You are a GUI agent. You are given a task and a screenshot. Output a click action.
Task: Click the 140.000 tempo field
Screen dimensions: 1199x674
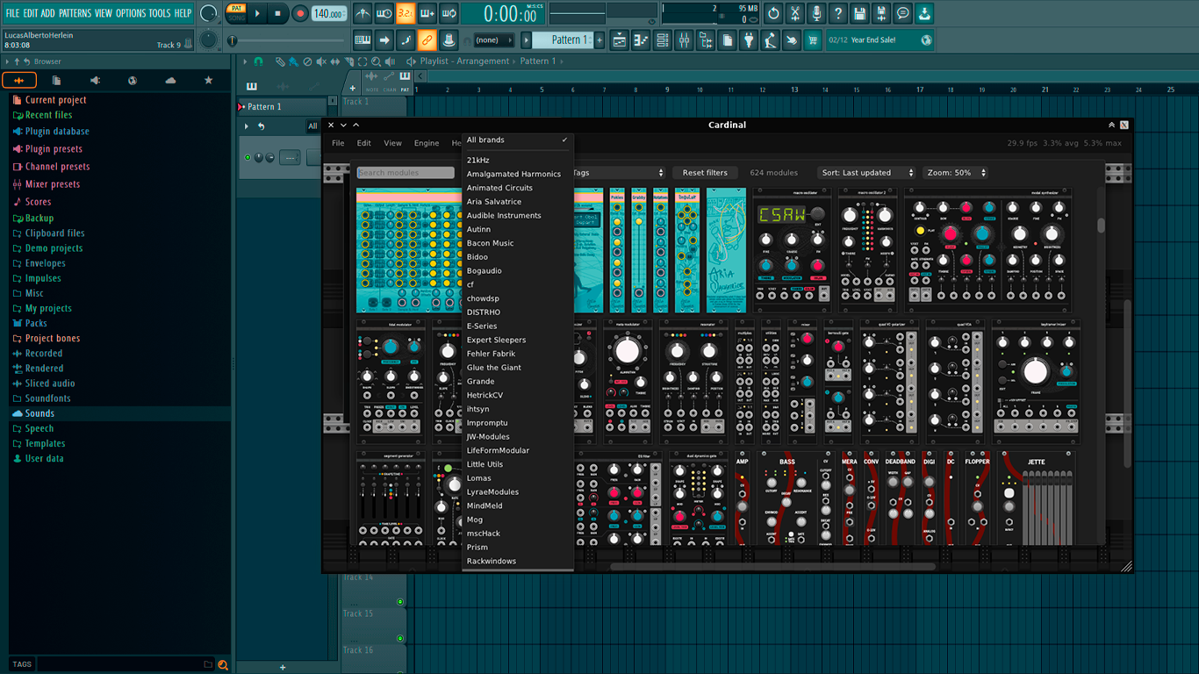pos(329,14)
